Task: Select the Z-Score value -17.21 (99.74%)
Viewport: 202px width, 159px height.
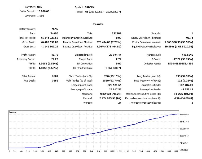Action: click(x=183, y=59)
